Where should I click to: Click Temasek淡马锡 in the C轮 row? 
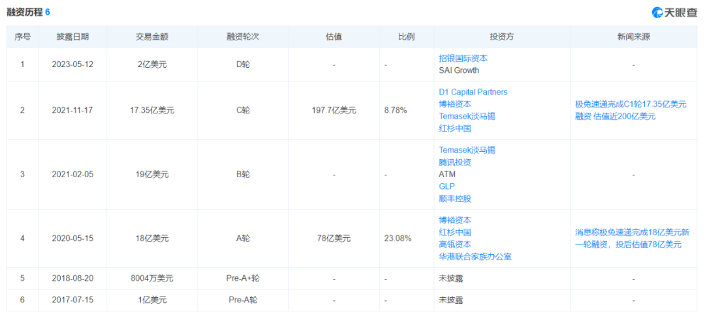coord(467,116)
